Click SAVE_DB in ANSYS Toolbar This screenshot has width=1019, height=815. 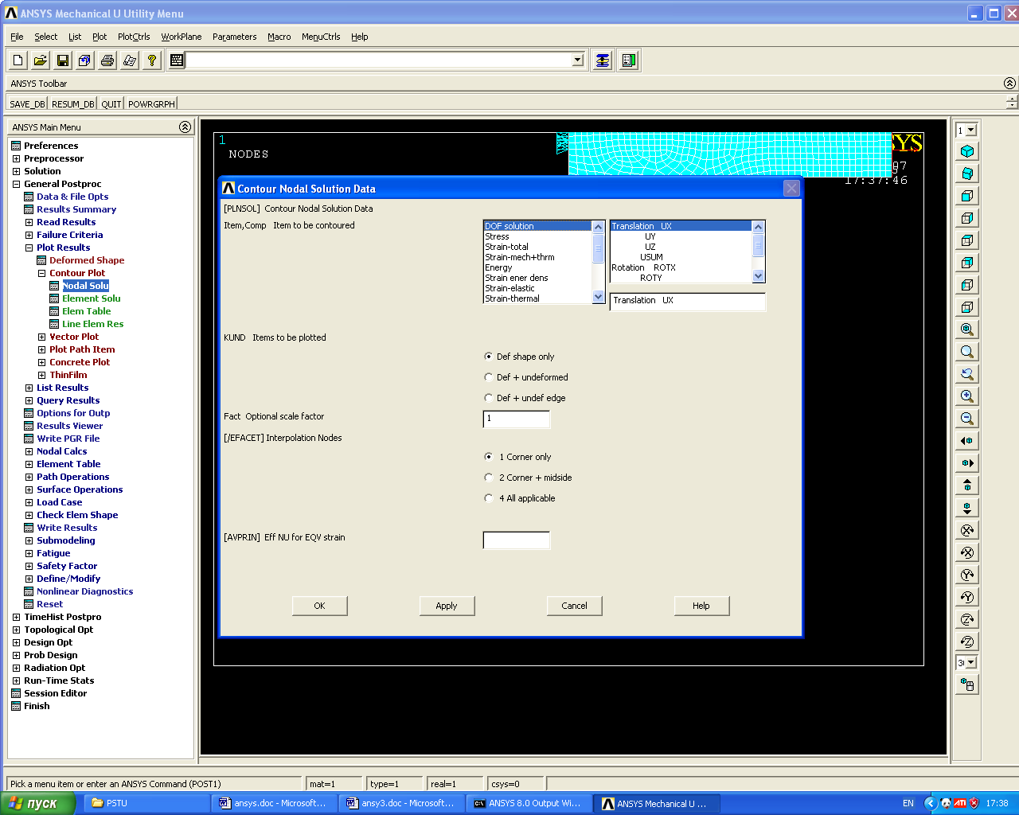point(27,103)
